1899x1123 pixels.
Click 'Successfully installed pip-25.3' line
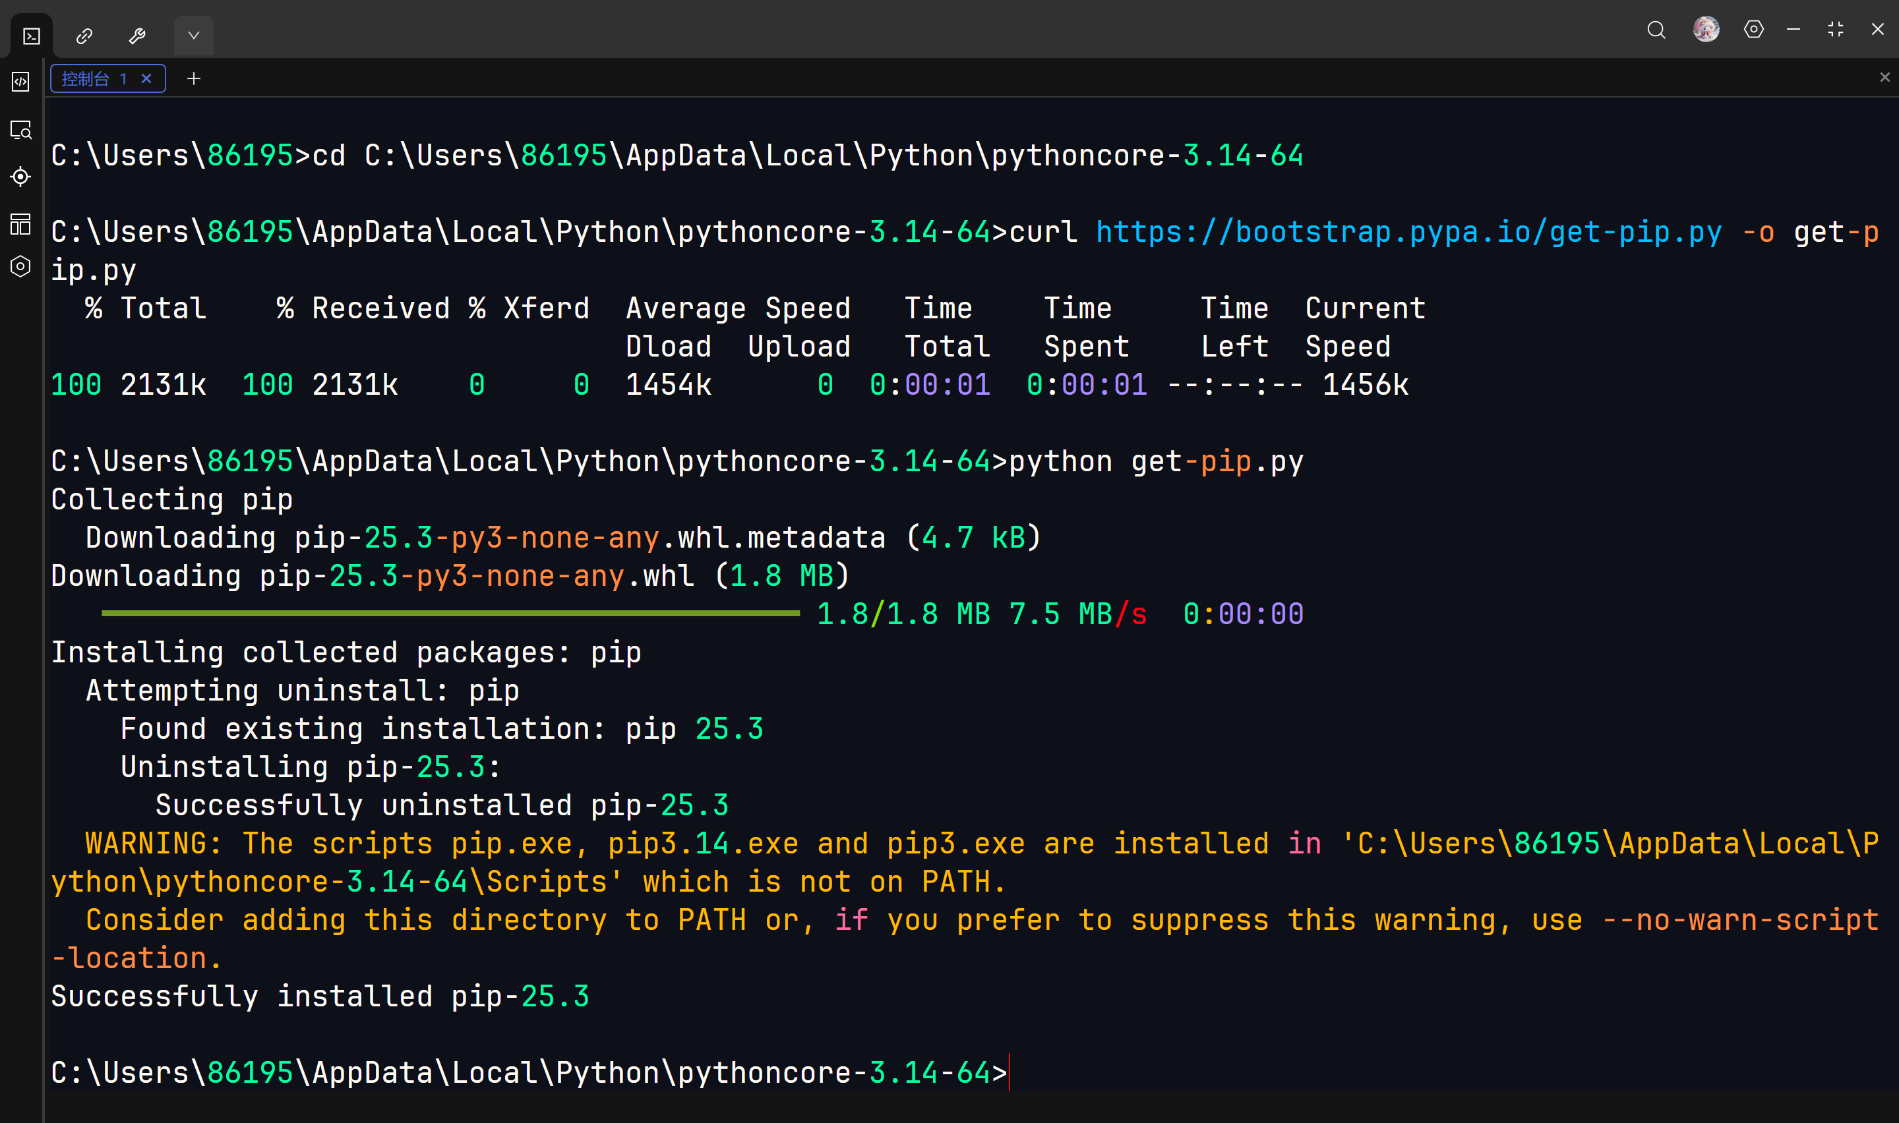coord(320,996)
